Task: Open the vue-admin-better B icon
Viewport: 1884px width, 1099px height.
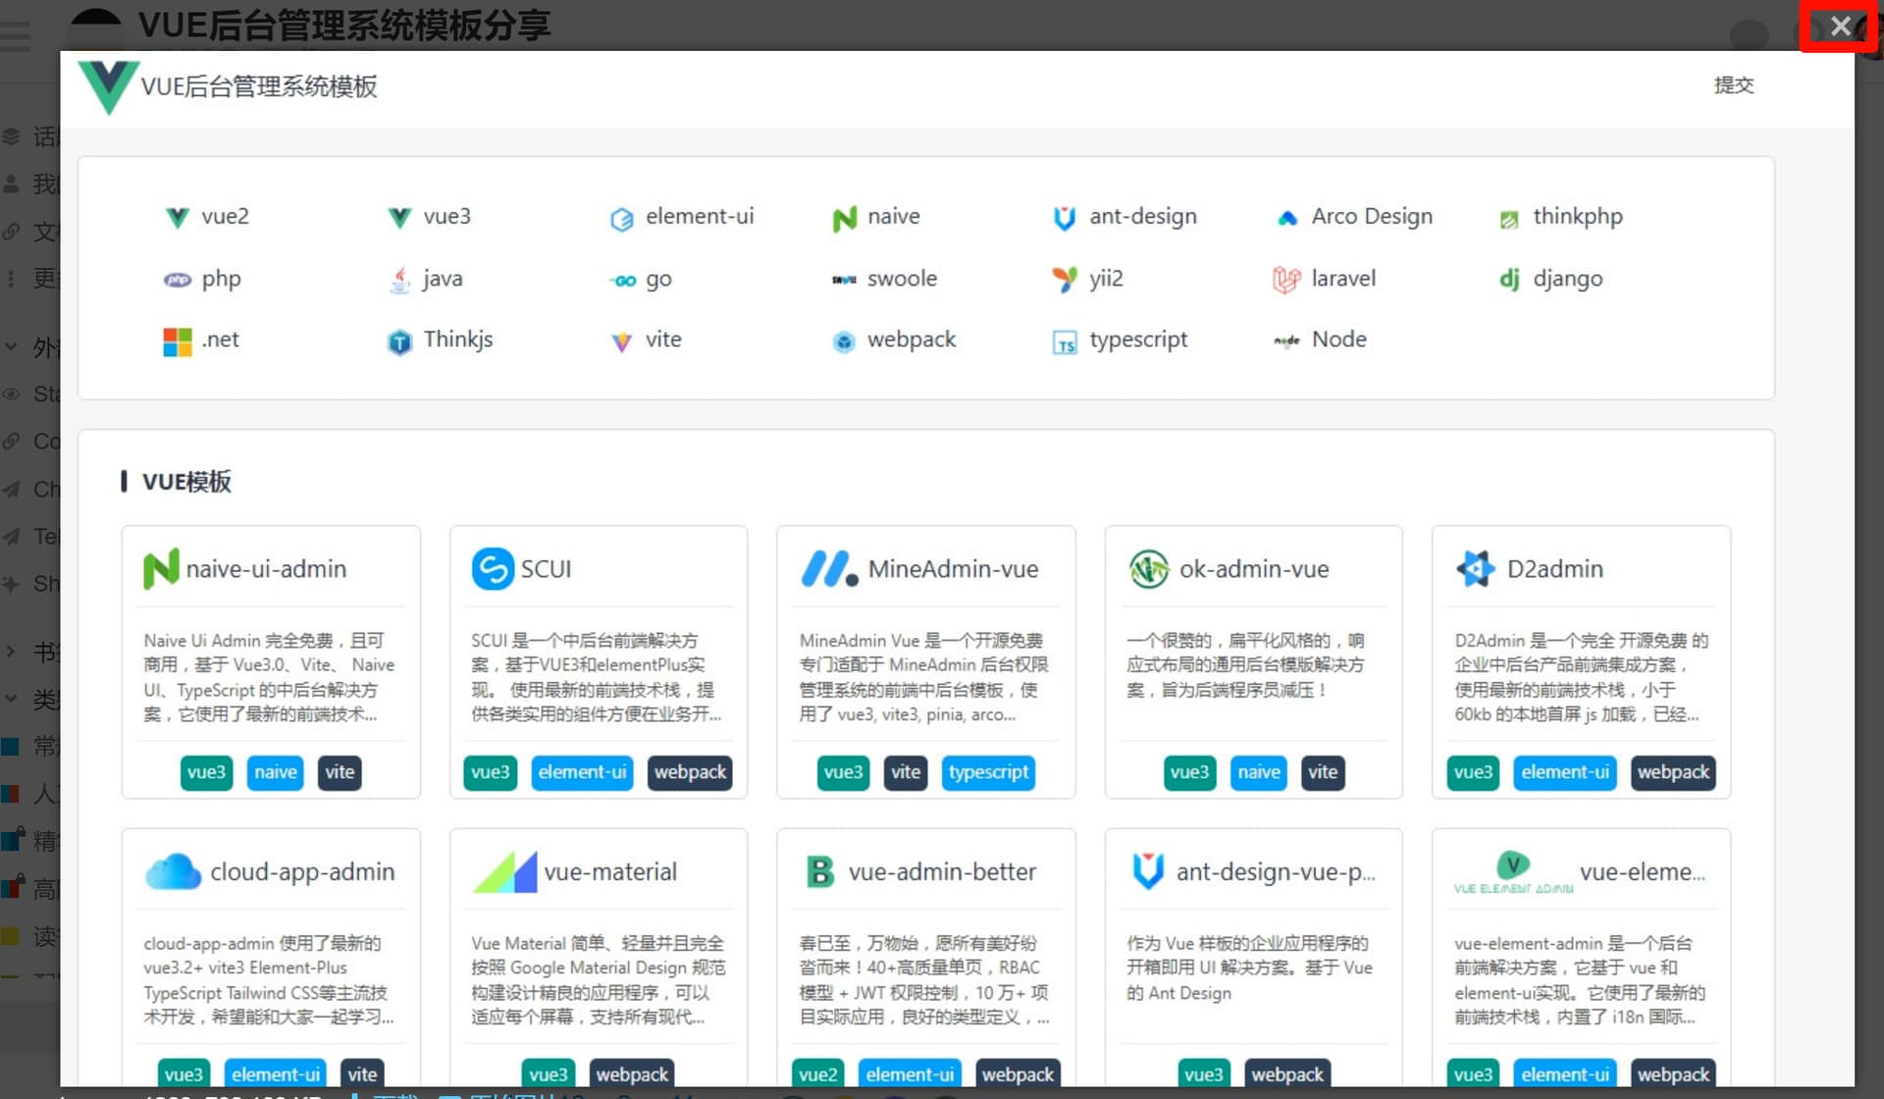Action: click(819, 871)
